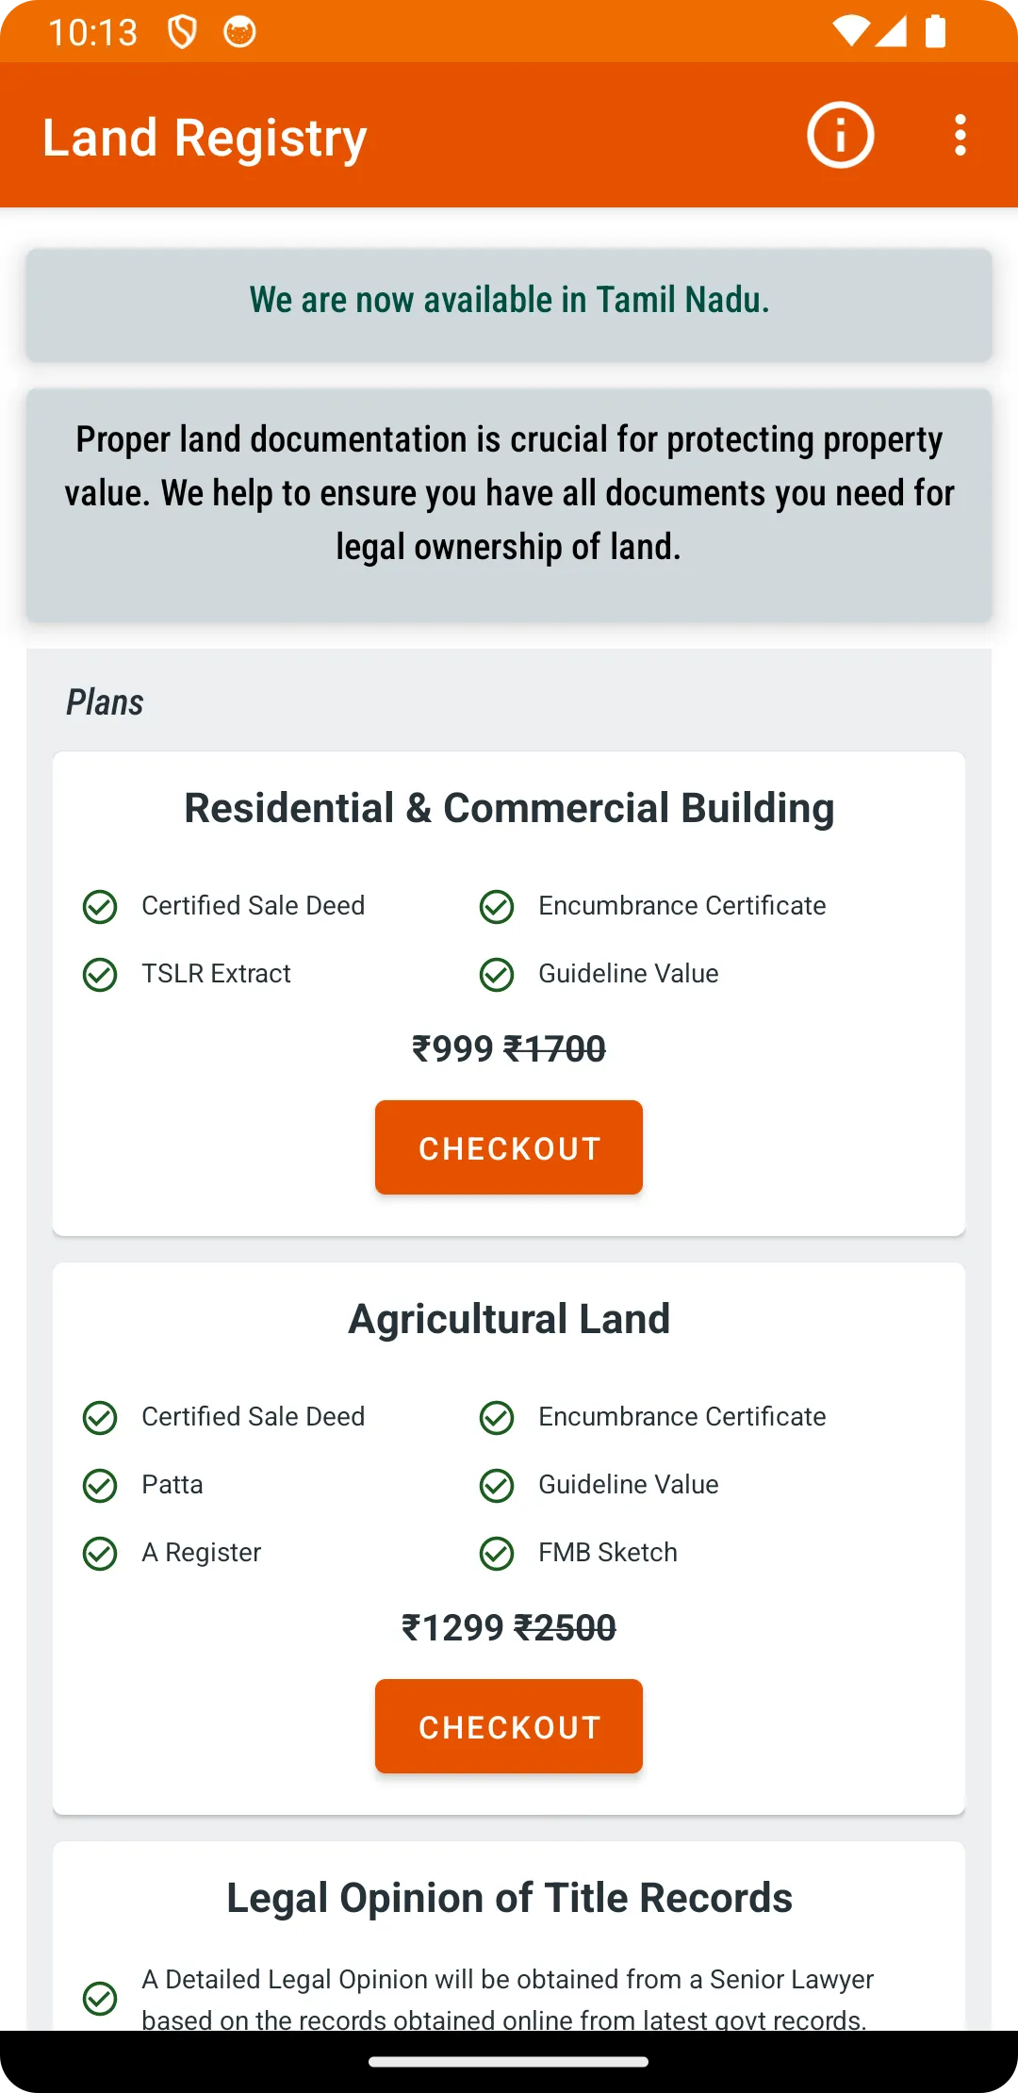
Task: Open the info icon in header
Action: tap(840, 135)
